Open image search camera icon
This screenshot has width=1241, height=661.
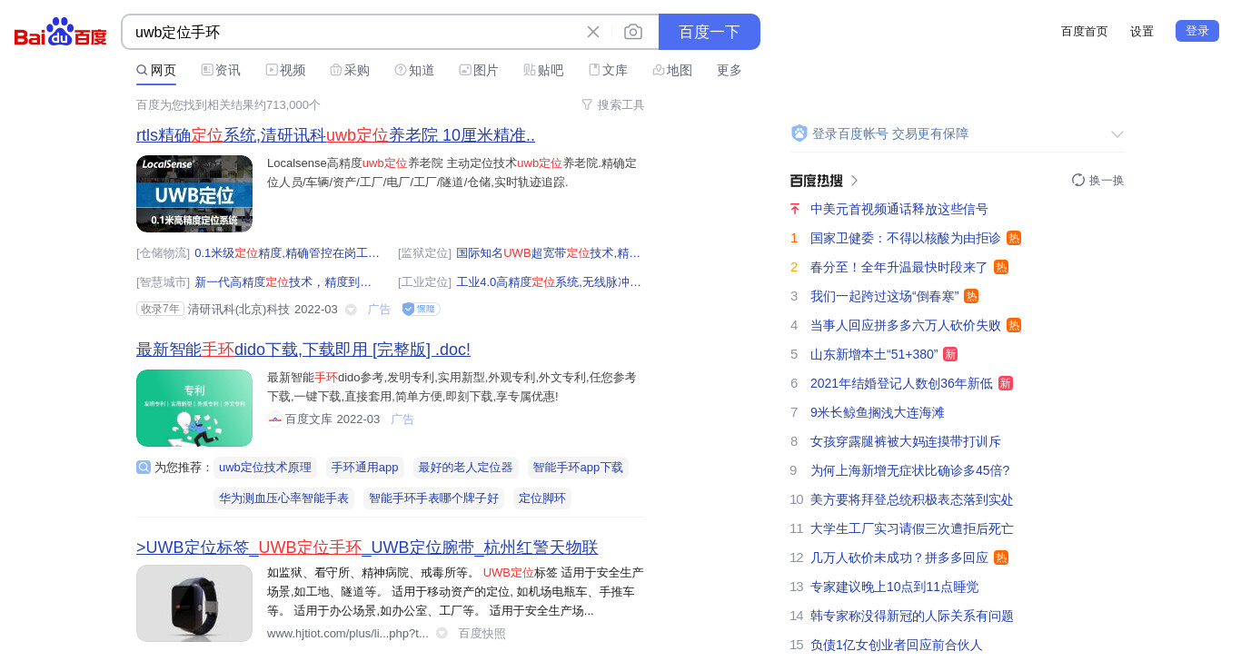pyautogui.click(x=633, y=32)
